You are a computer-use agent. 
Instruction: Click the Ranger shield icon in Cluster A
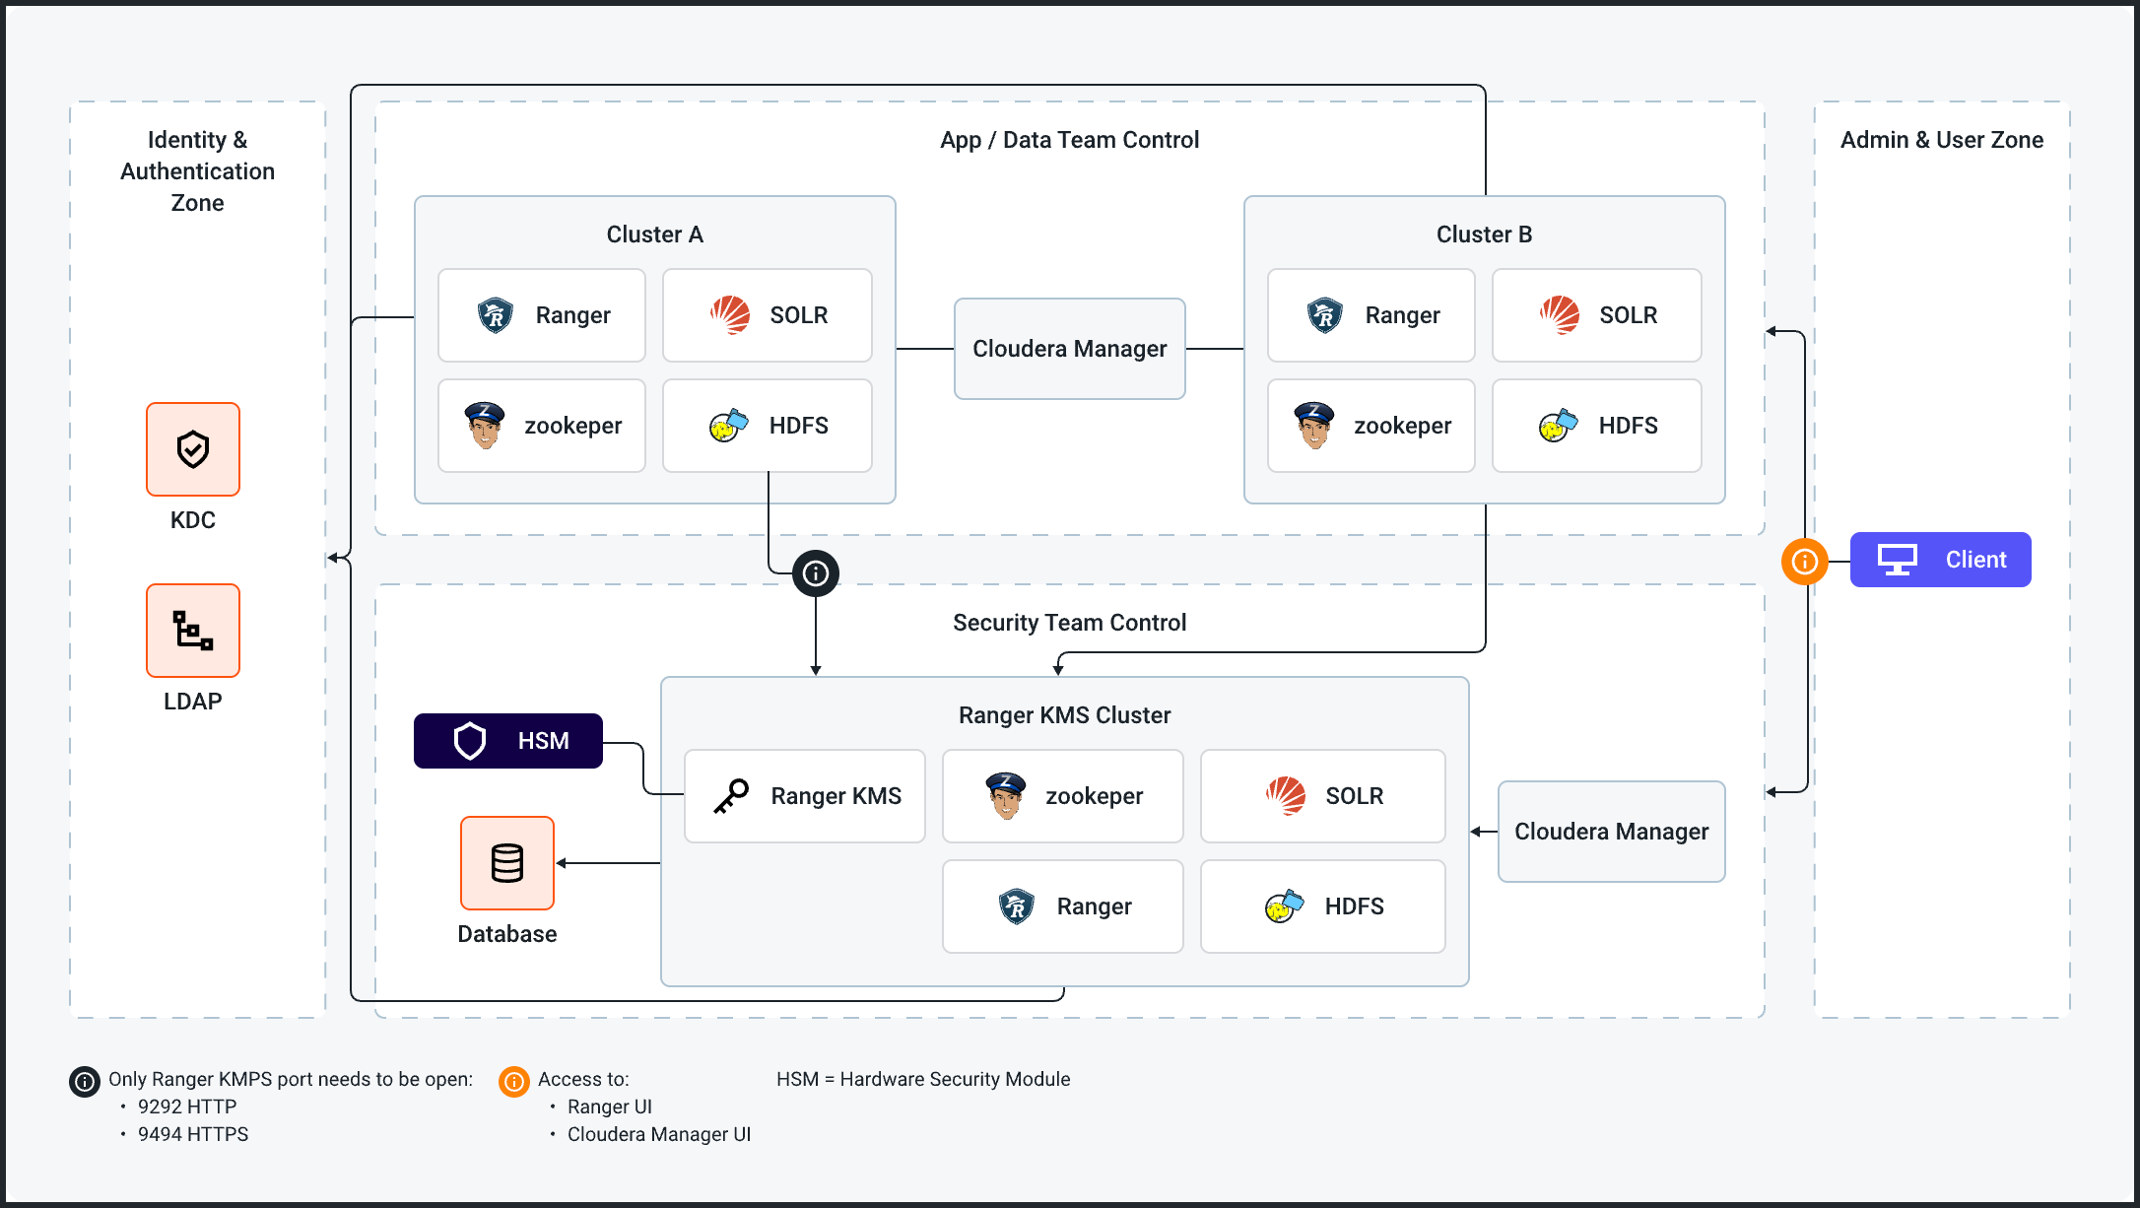(496, 315)
